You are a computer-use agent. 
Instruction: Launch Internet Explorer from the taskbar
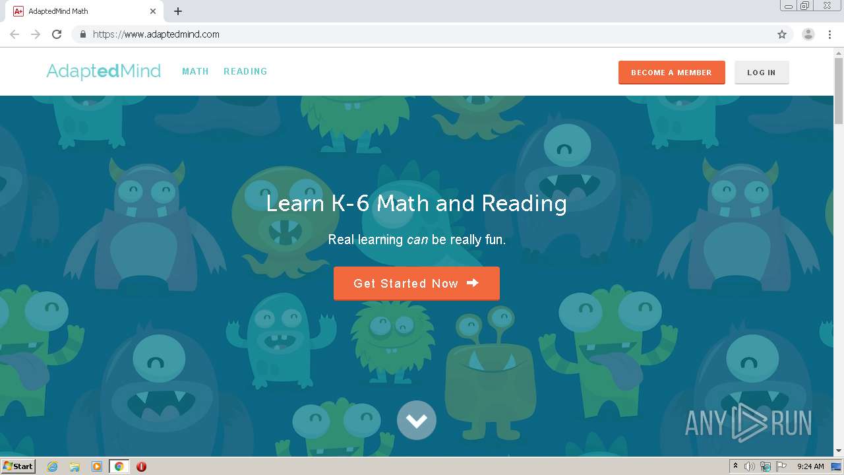[x=53, y=466]
